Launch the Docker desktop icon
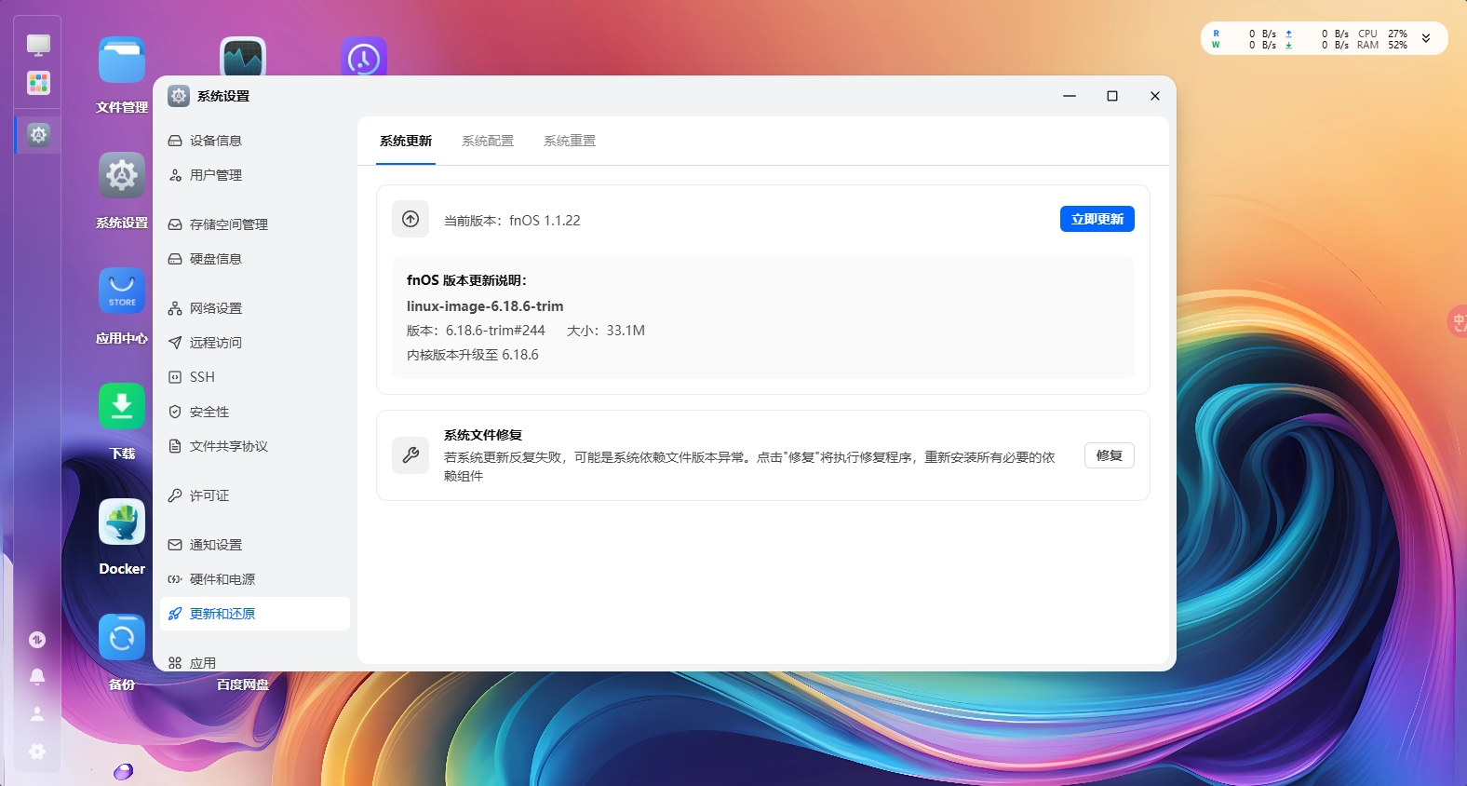Image resolution: width=1467 pixels, height=786 pixels. pyautogui.click(x=122, y=522)
